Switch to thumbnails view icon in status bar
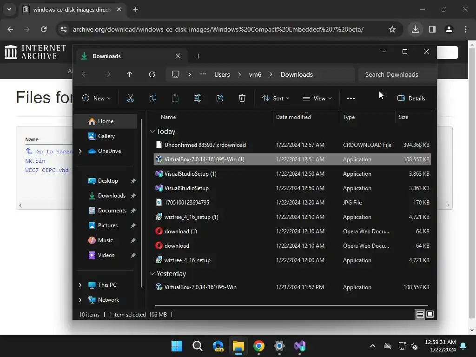The height and width of the screenshot is (357, 476). 430,314
